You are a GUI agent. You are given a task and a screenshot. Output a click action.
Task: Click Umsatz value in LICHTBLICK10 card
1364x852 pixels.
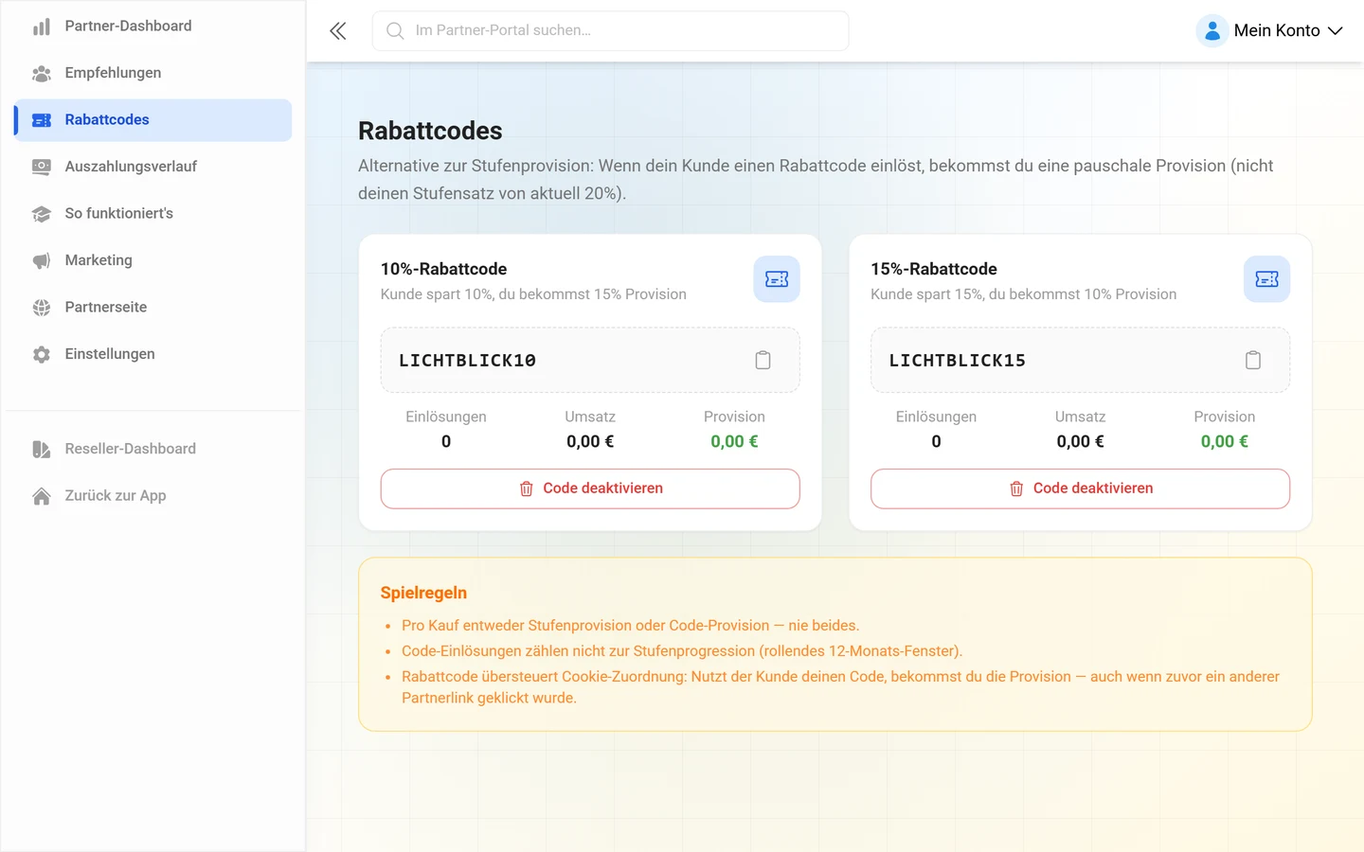click(590, 442)
